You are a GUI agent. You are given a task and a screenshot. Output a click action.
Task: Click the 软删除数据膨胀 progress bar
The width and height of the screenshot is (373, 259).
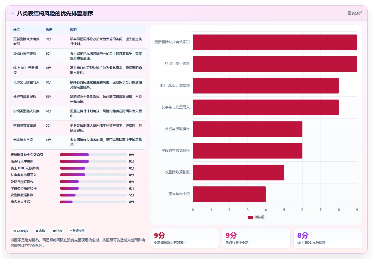point(93,195)
